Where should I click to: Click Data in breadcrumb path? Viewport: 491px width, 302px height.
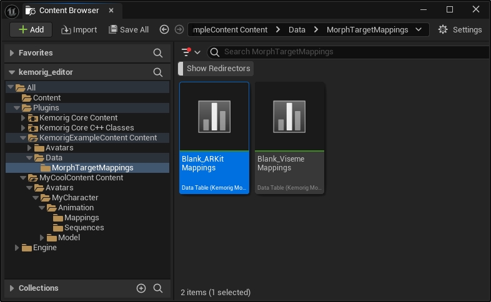(297, 29)
